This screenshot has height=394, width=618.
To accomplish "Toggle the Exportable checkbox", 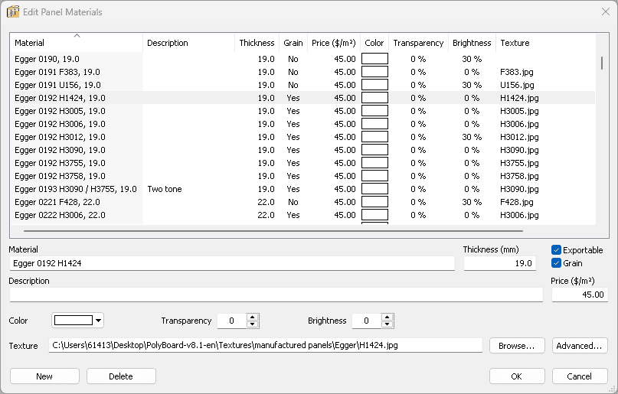I will pyautogui.click(x=557, y=250).
